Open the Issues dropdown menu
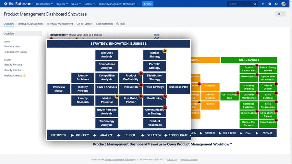 [x=76, y=4]
